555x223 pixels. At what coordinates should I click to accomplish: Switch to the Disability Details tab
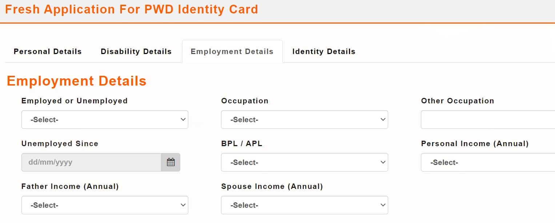136,51
